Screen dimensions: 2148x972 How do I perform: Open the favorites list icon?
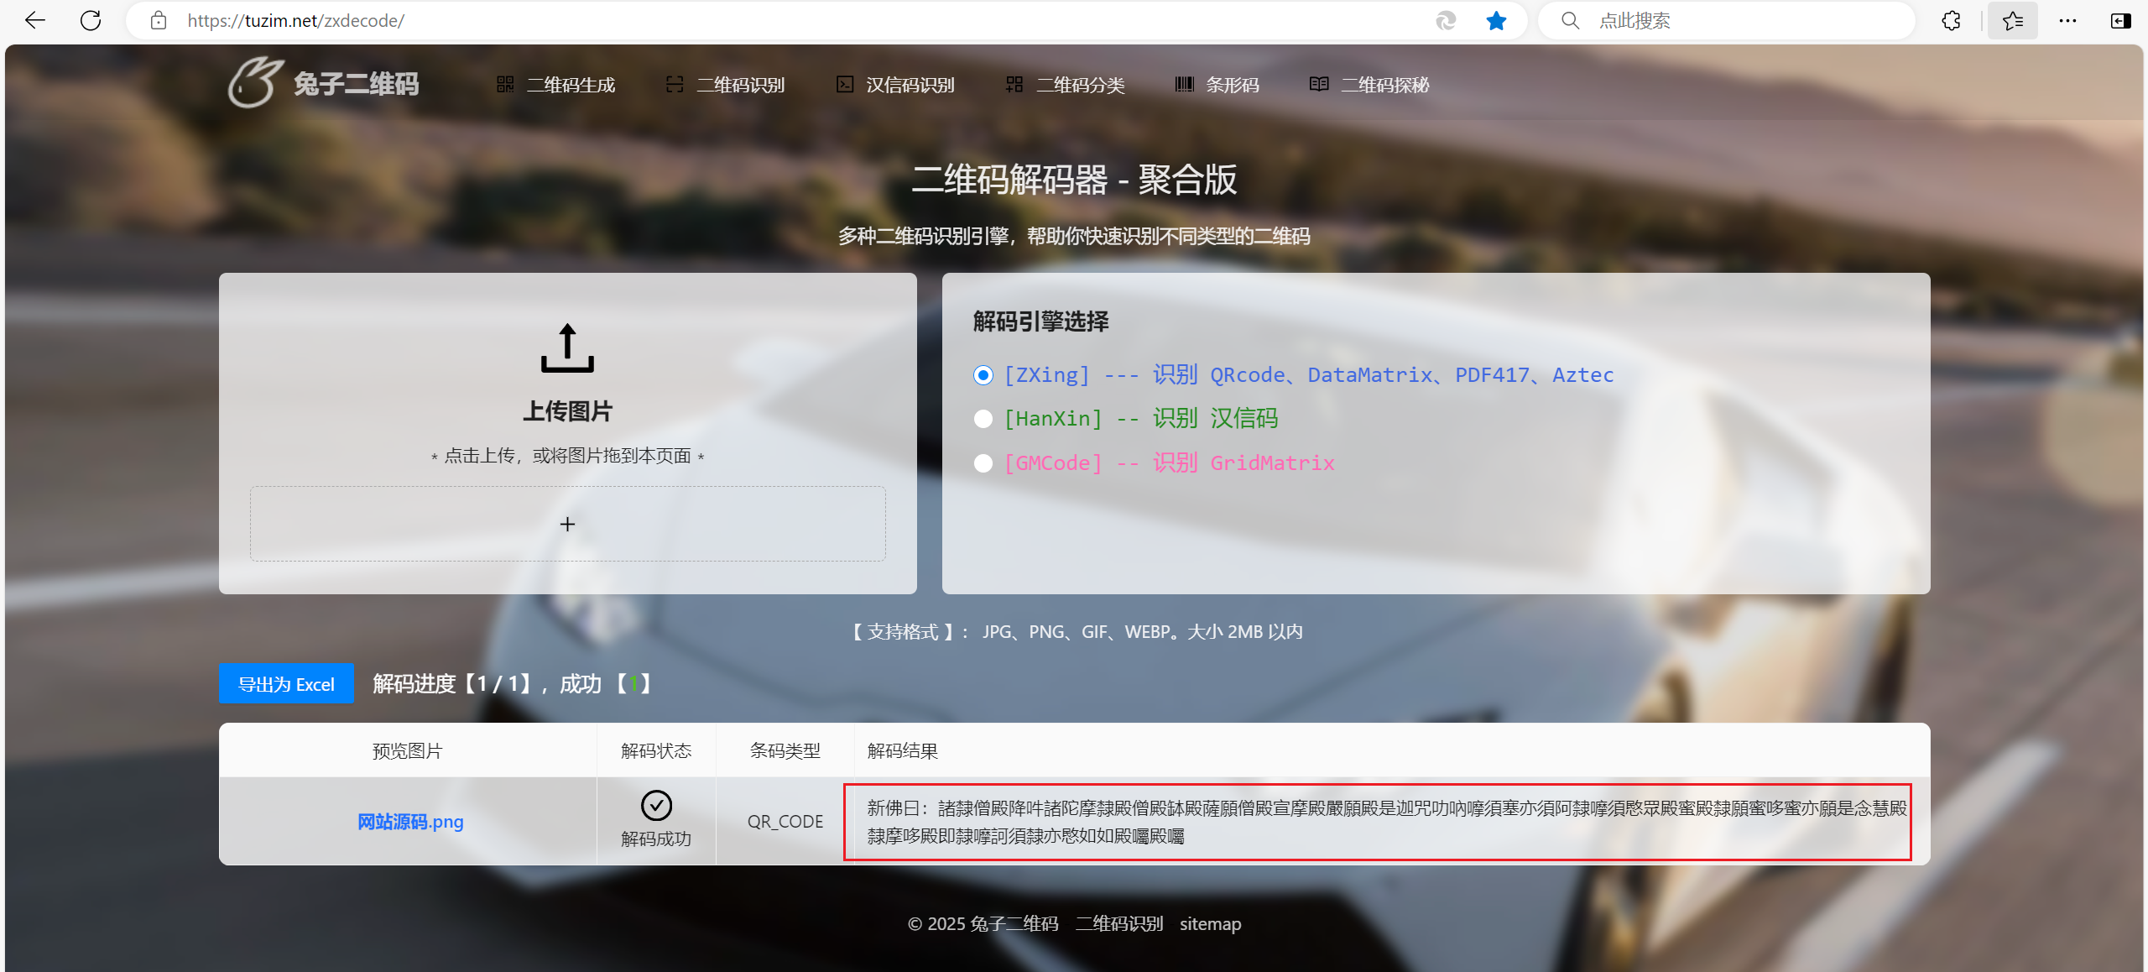[2012, 20]
